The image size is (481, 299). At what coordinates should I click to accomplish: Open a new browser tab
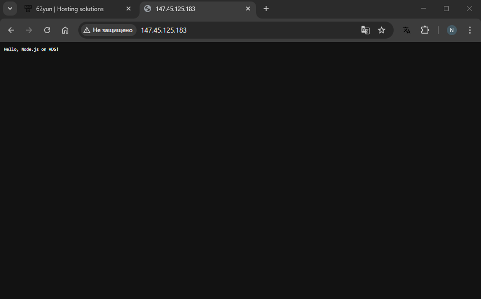266,9
